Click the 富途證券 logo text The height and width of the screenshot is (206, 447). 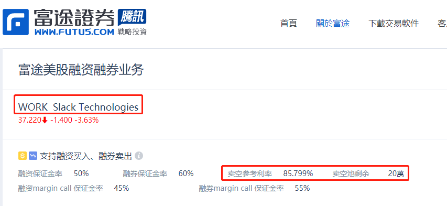(74, 17)
